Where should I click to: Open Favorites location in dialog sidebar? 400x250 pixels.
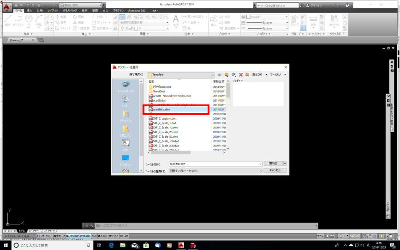coord(126,131)
